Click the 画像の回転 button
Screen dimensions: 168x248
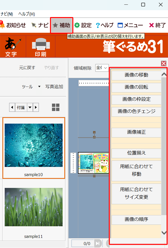tap(136, 87)
